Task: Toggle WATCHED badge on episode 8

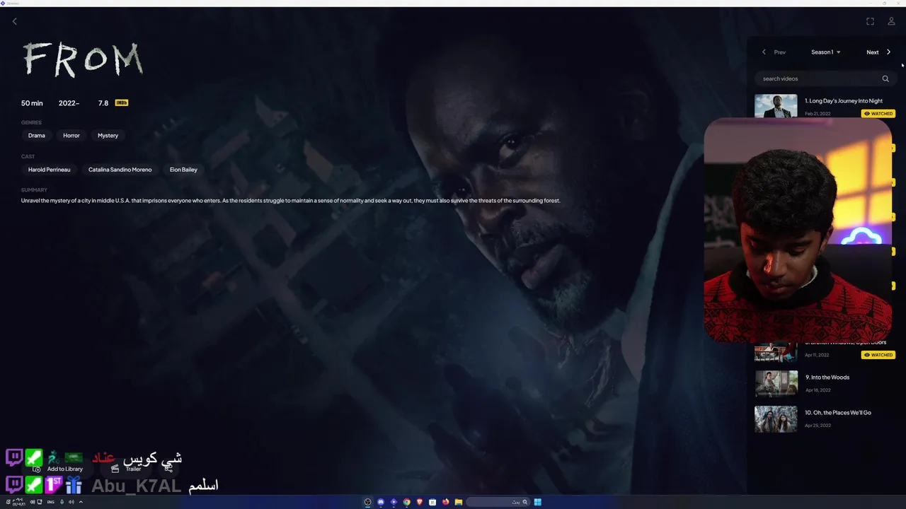Action: [878, 355]
